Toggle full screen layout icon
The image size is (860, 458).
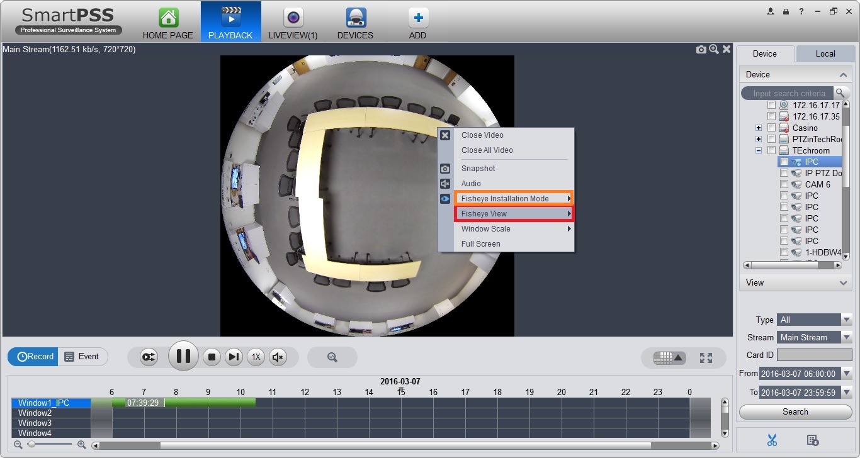coord(706,357)
